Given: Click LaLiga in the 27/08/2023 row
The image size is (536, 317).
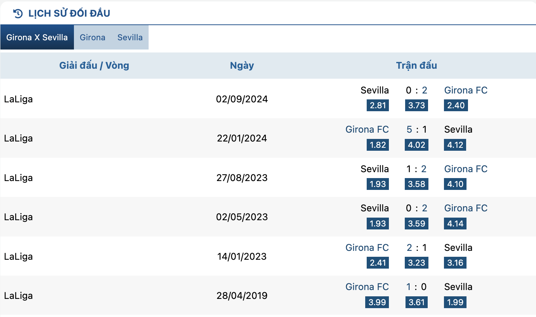Looking at the screenshot, I should pyautogui.click(x=18, y=178).
